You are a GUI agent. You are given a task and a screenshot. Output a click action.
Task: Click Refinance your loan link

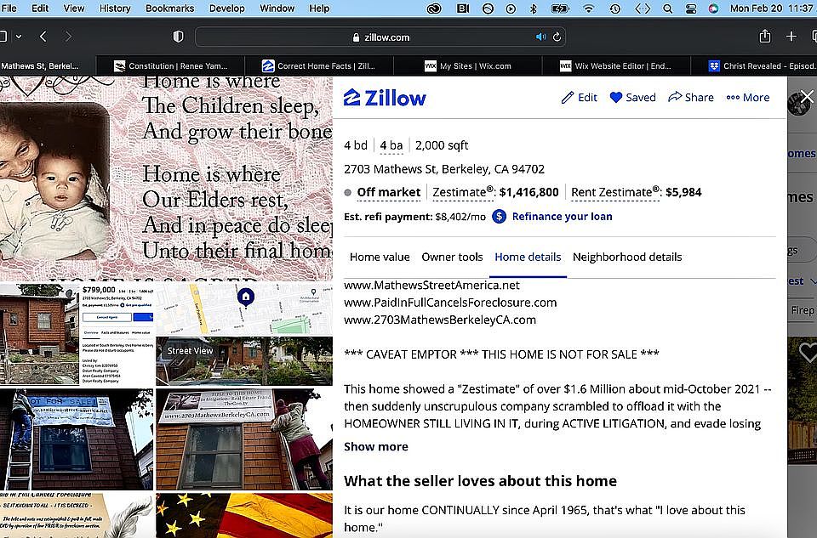(x=562, y=217)
